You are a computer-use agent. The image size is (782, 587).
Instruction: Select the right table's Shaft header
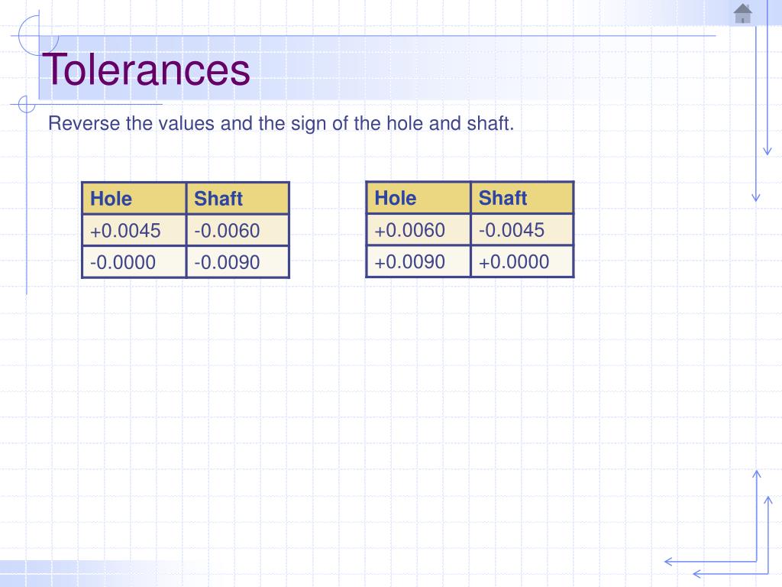522,198
